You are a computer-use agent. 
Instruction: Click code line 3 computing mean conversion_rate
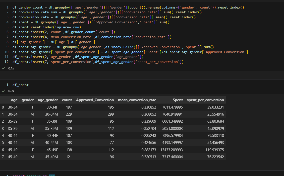104,17
